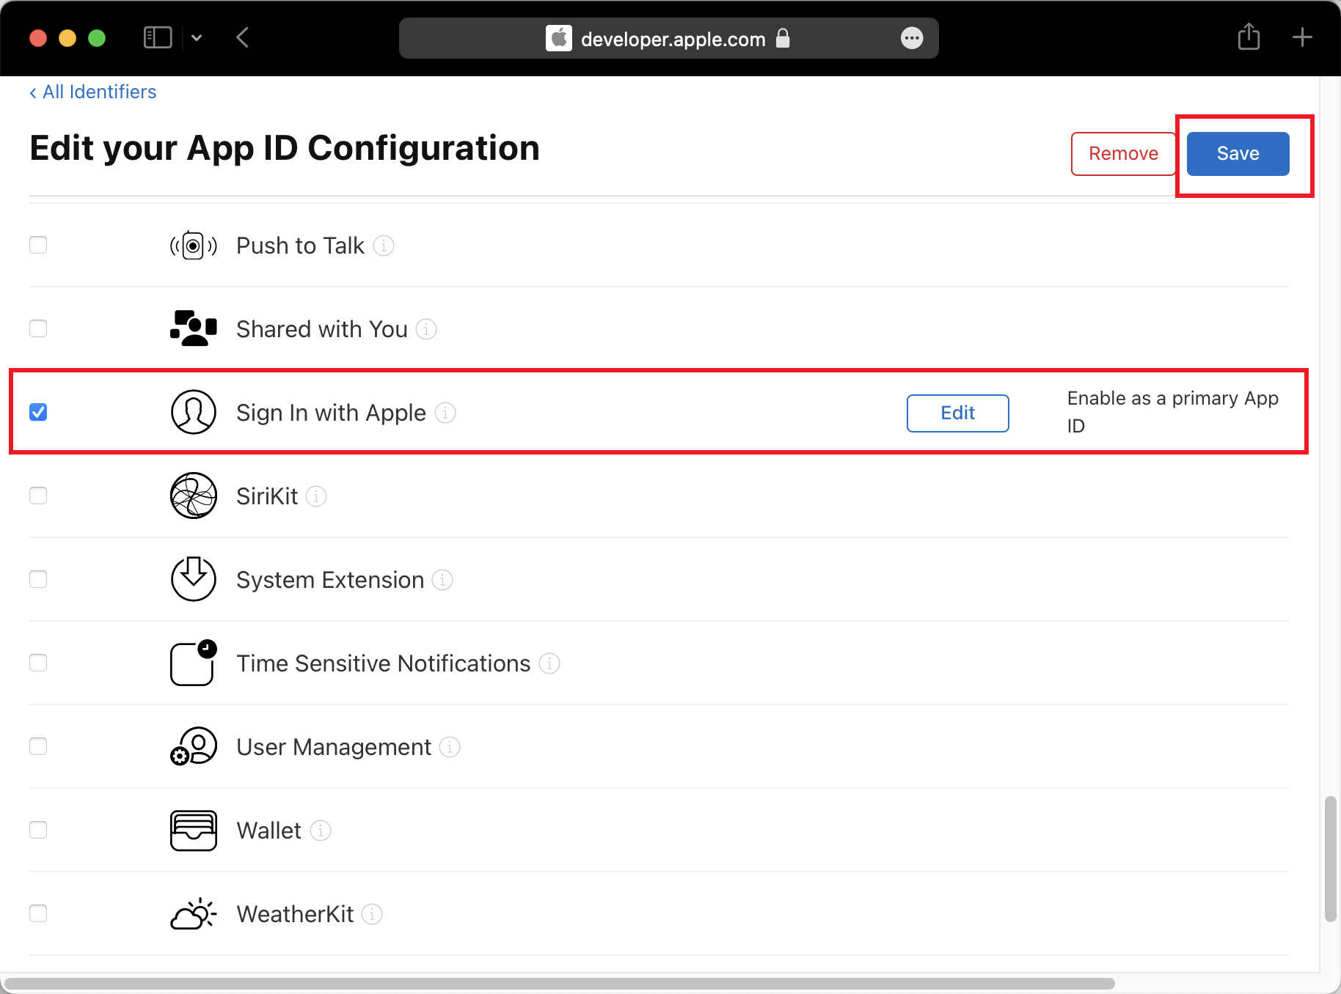Check Time Sensitive Notifications checkbox
Screen dimensions: 1341x994
tap(38, 663)
